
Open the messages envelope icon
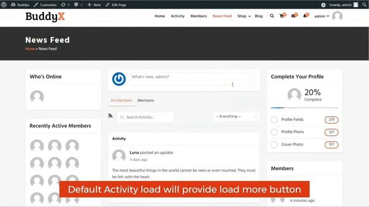[294, 16]
